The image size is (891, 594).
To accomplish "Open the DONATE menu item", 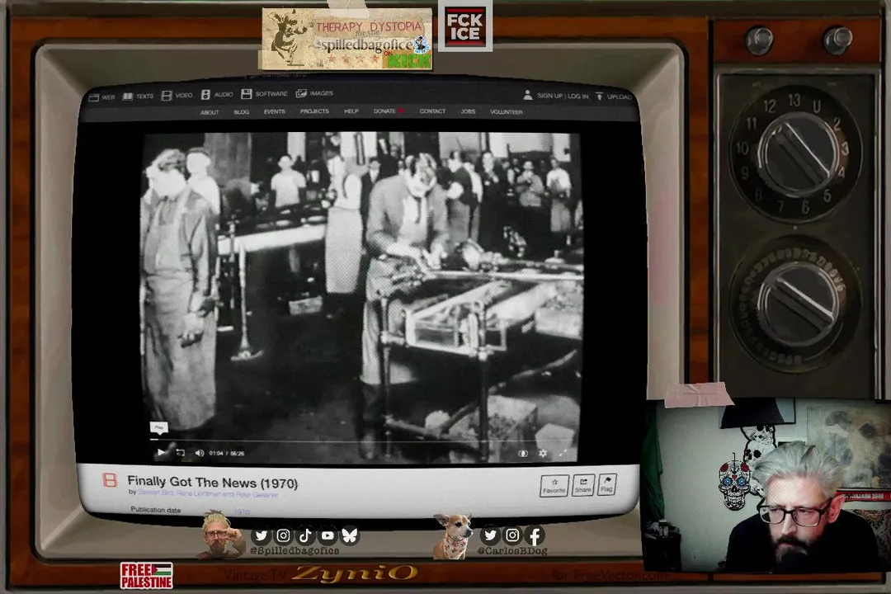I will pyautogui.click(x=389, y=111).
